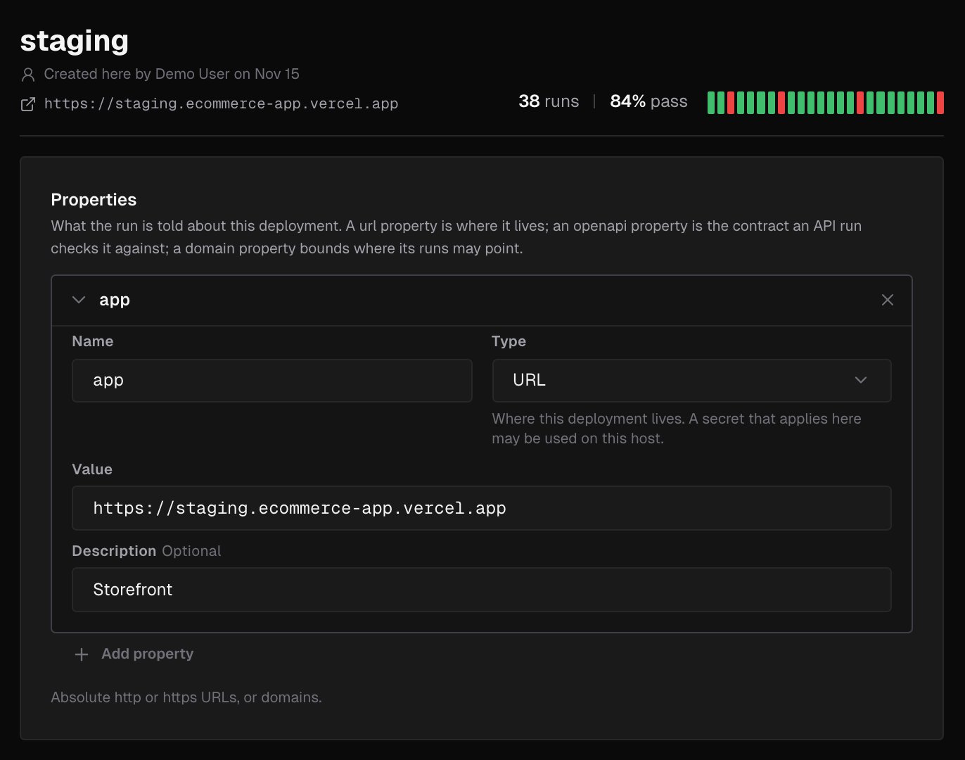This screenshot has height=760, width=965.
Task: Click the Where this deployment lives help text
Action: click(677, 429)
